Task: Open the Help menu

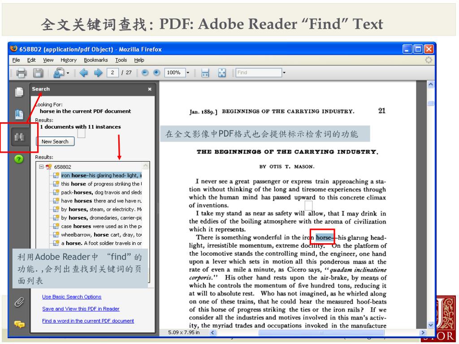Action: 139,60
